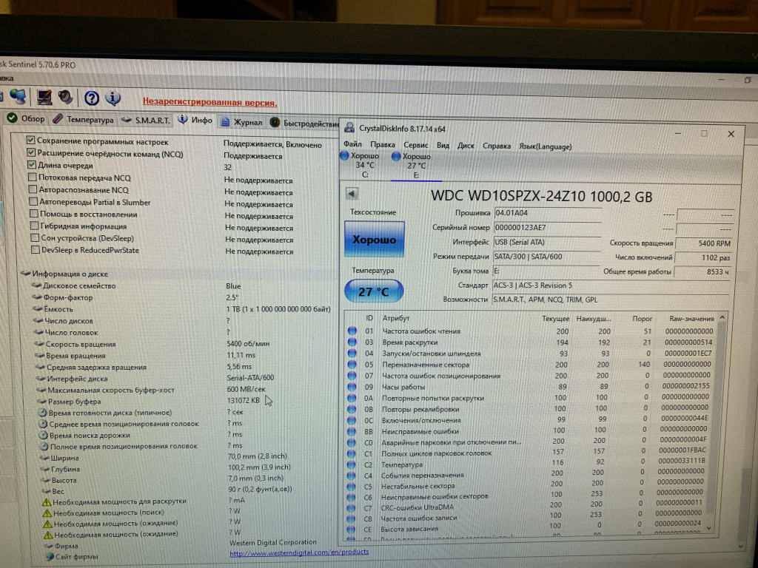Click the network computer icon in Hard Disk Sentinel toolbar

click(x=18, y=96)
